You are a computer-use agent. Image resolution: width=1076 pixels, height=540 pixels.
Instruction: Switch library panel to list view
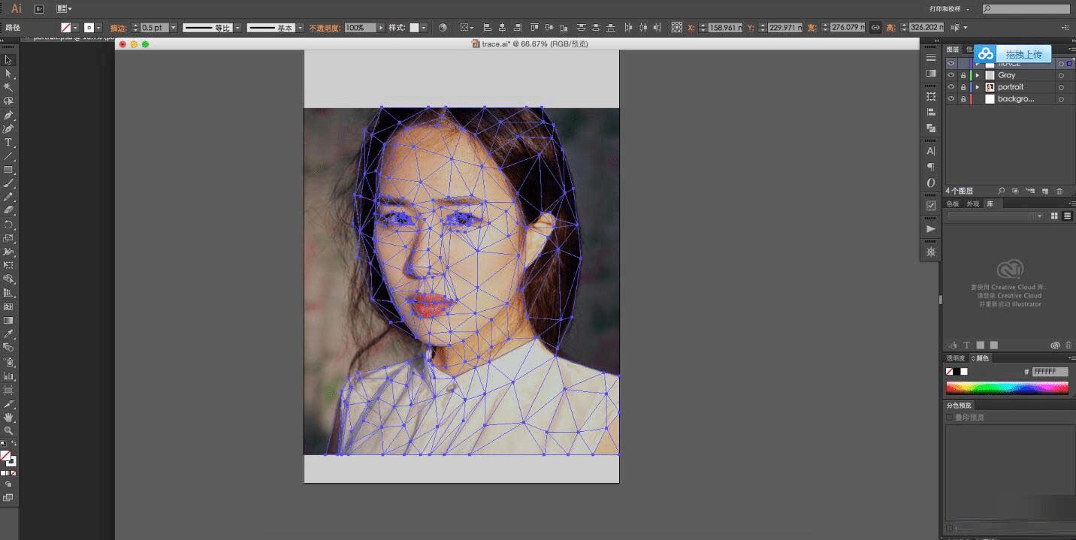click(x=1066, y=216)
